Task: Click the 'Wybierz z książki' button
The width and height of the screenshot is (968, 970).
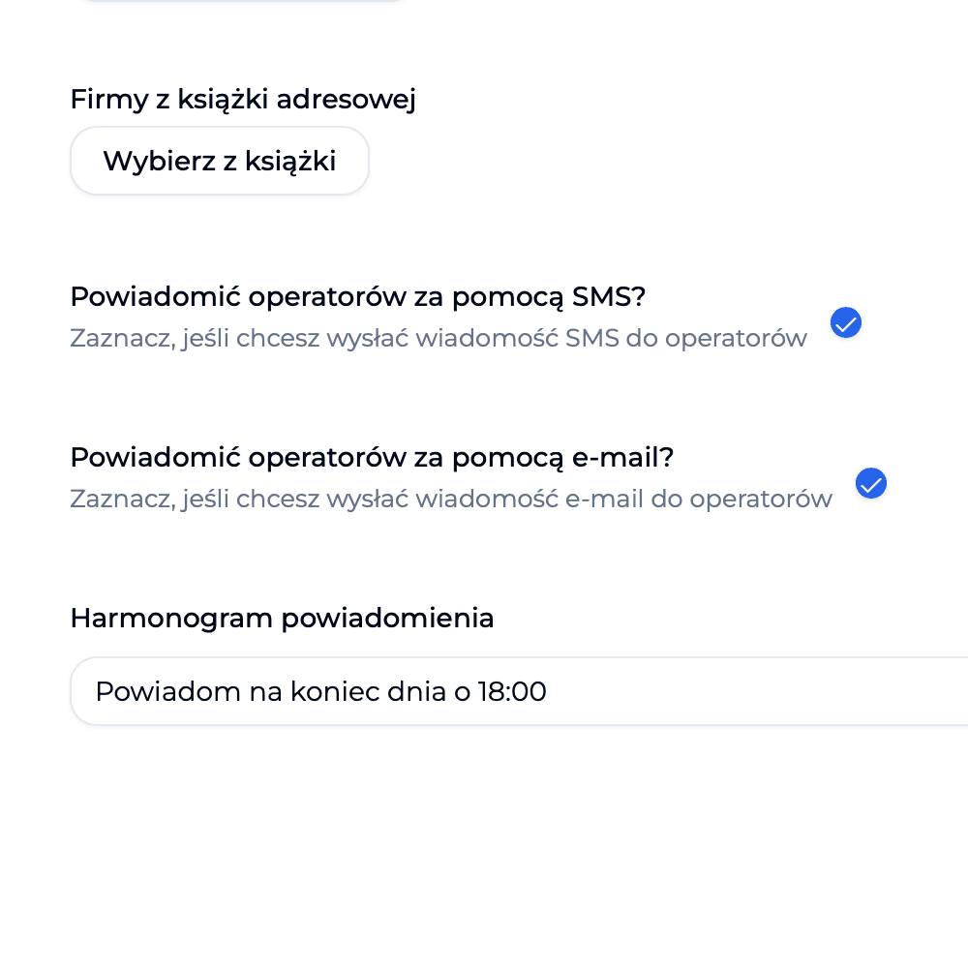Action: (x=219, y=161)
